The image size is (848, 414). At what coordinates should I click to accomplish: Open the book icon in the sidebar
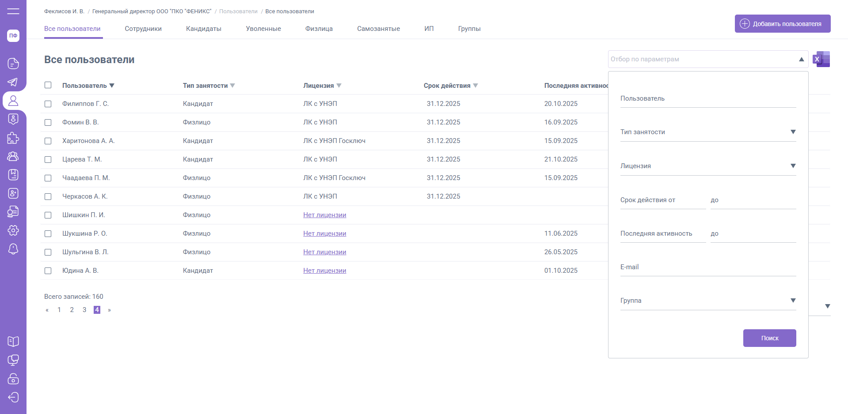tap(13, 341)
